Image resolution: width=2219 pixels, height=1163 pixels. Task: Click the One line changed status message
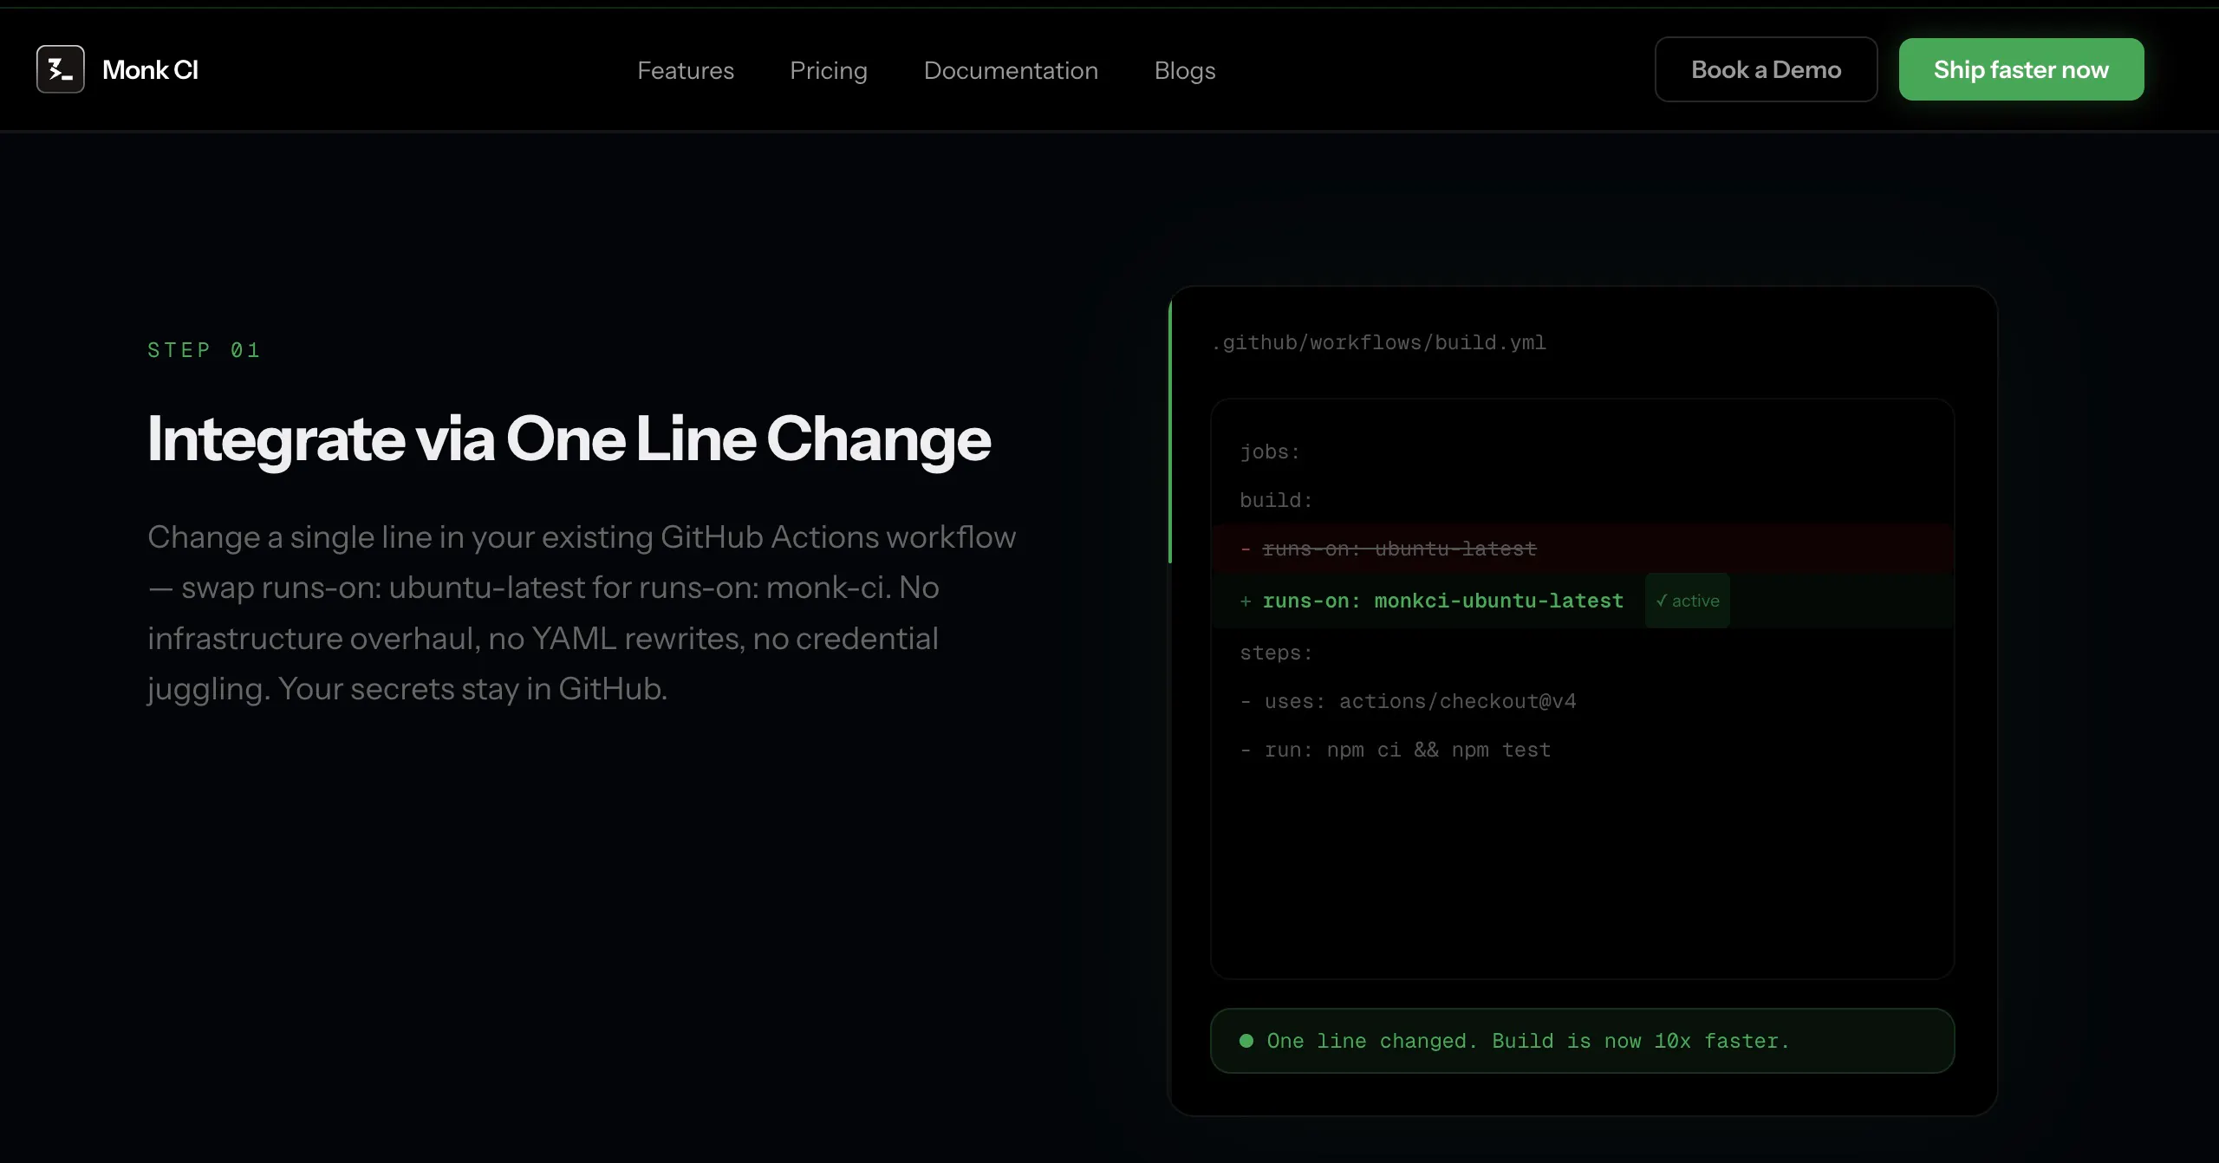click(x=1528, y=1041)
